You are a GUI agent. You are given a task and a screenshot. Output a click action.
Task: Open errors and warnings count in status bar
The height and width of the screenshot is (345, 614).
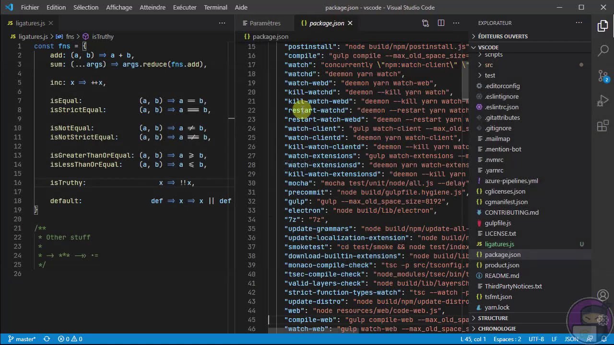[x=70, y=339]
